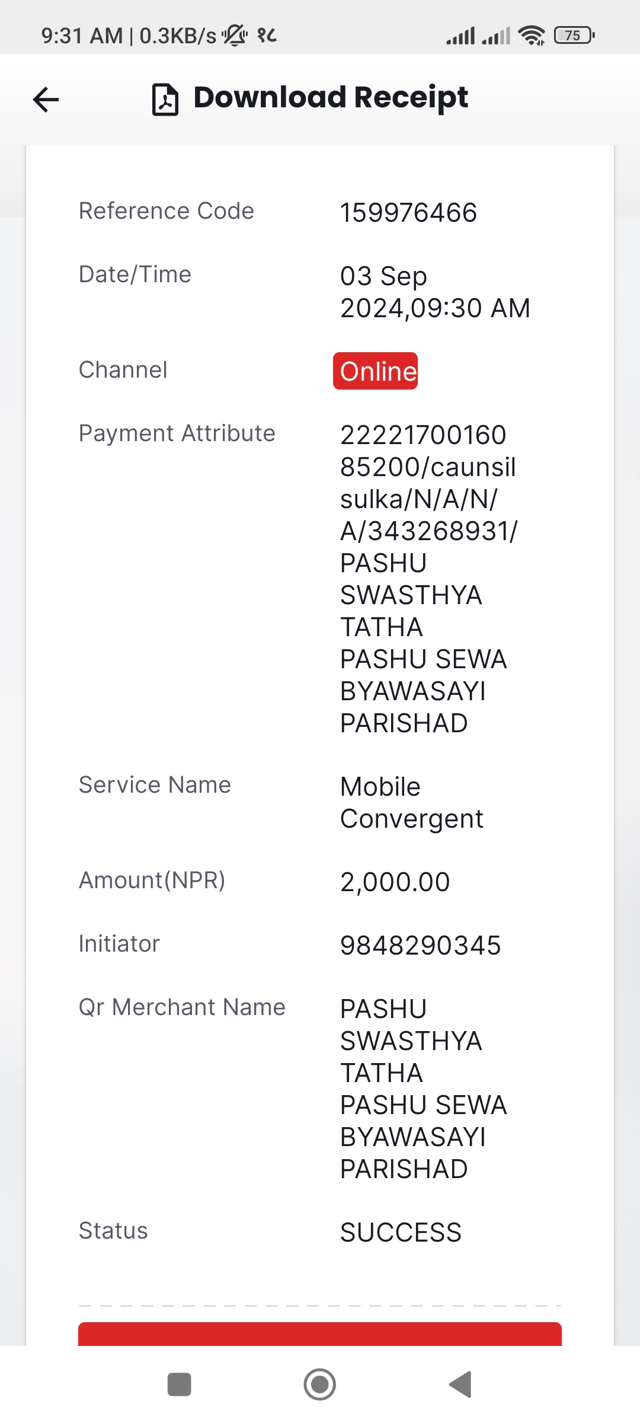Tap the back arrow icon
This screenshot has height=1423, width=640.
tap(46, 99)
